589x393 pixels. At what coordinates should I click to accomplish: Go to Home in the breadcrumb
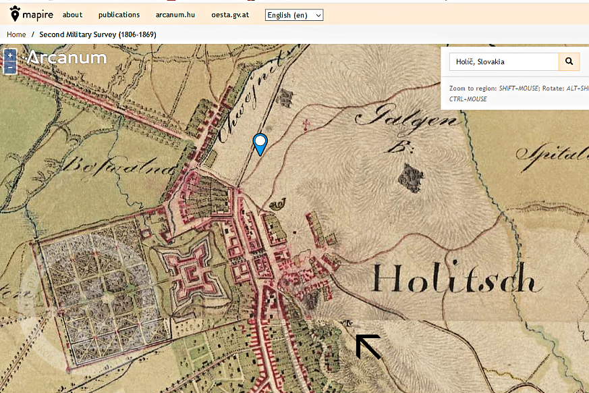16,34
